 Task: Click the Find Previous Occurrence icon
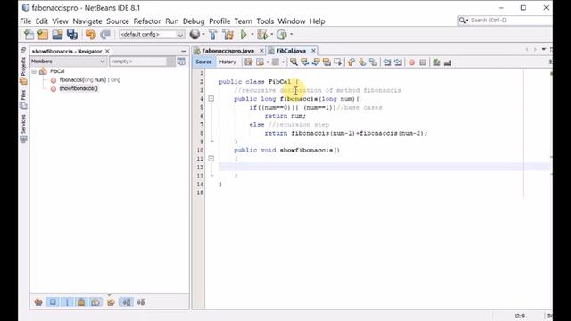click(304, 62)
